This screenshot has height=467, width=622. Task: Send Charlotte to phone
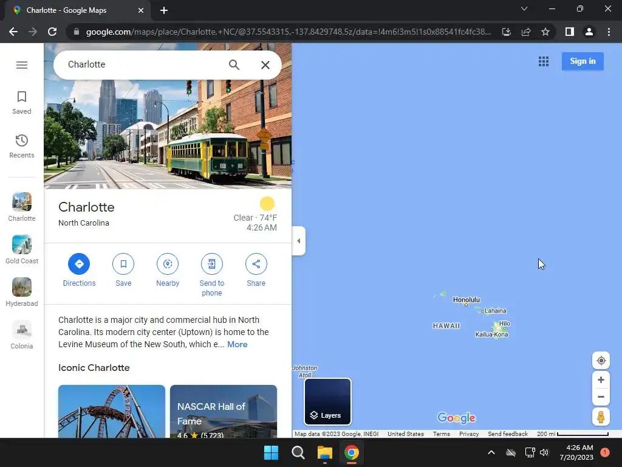click(212, 275)
